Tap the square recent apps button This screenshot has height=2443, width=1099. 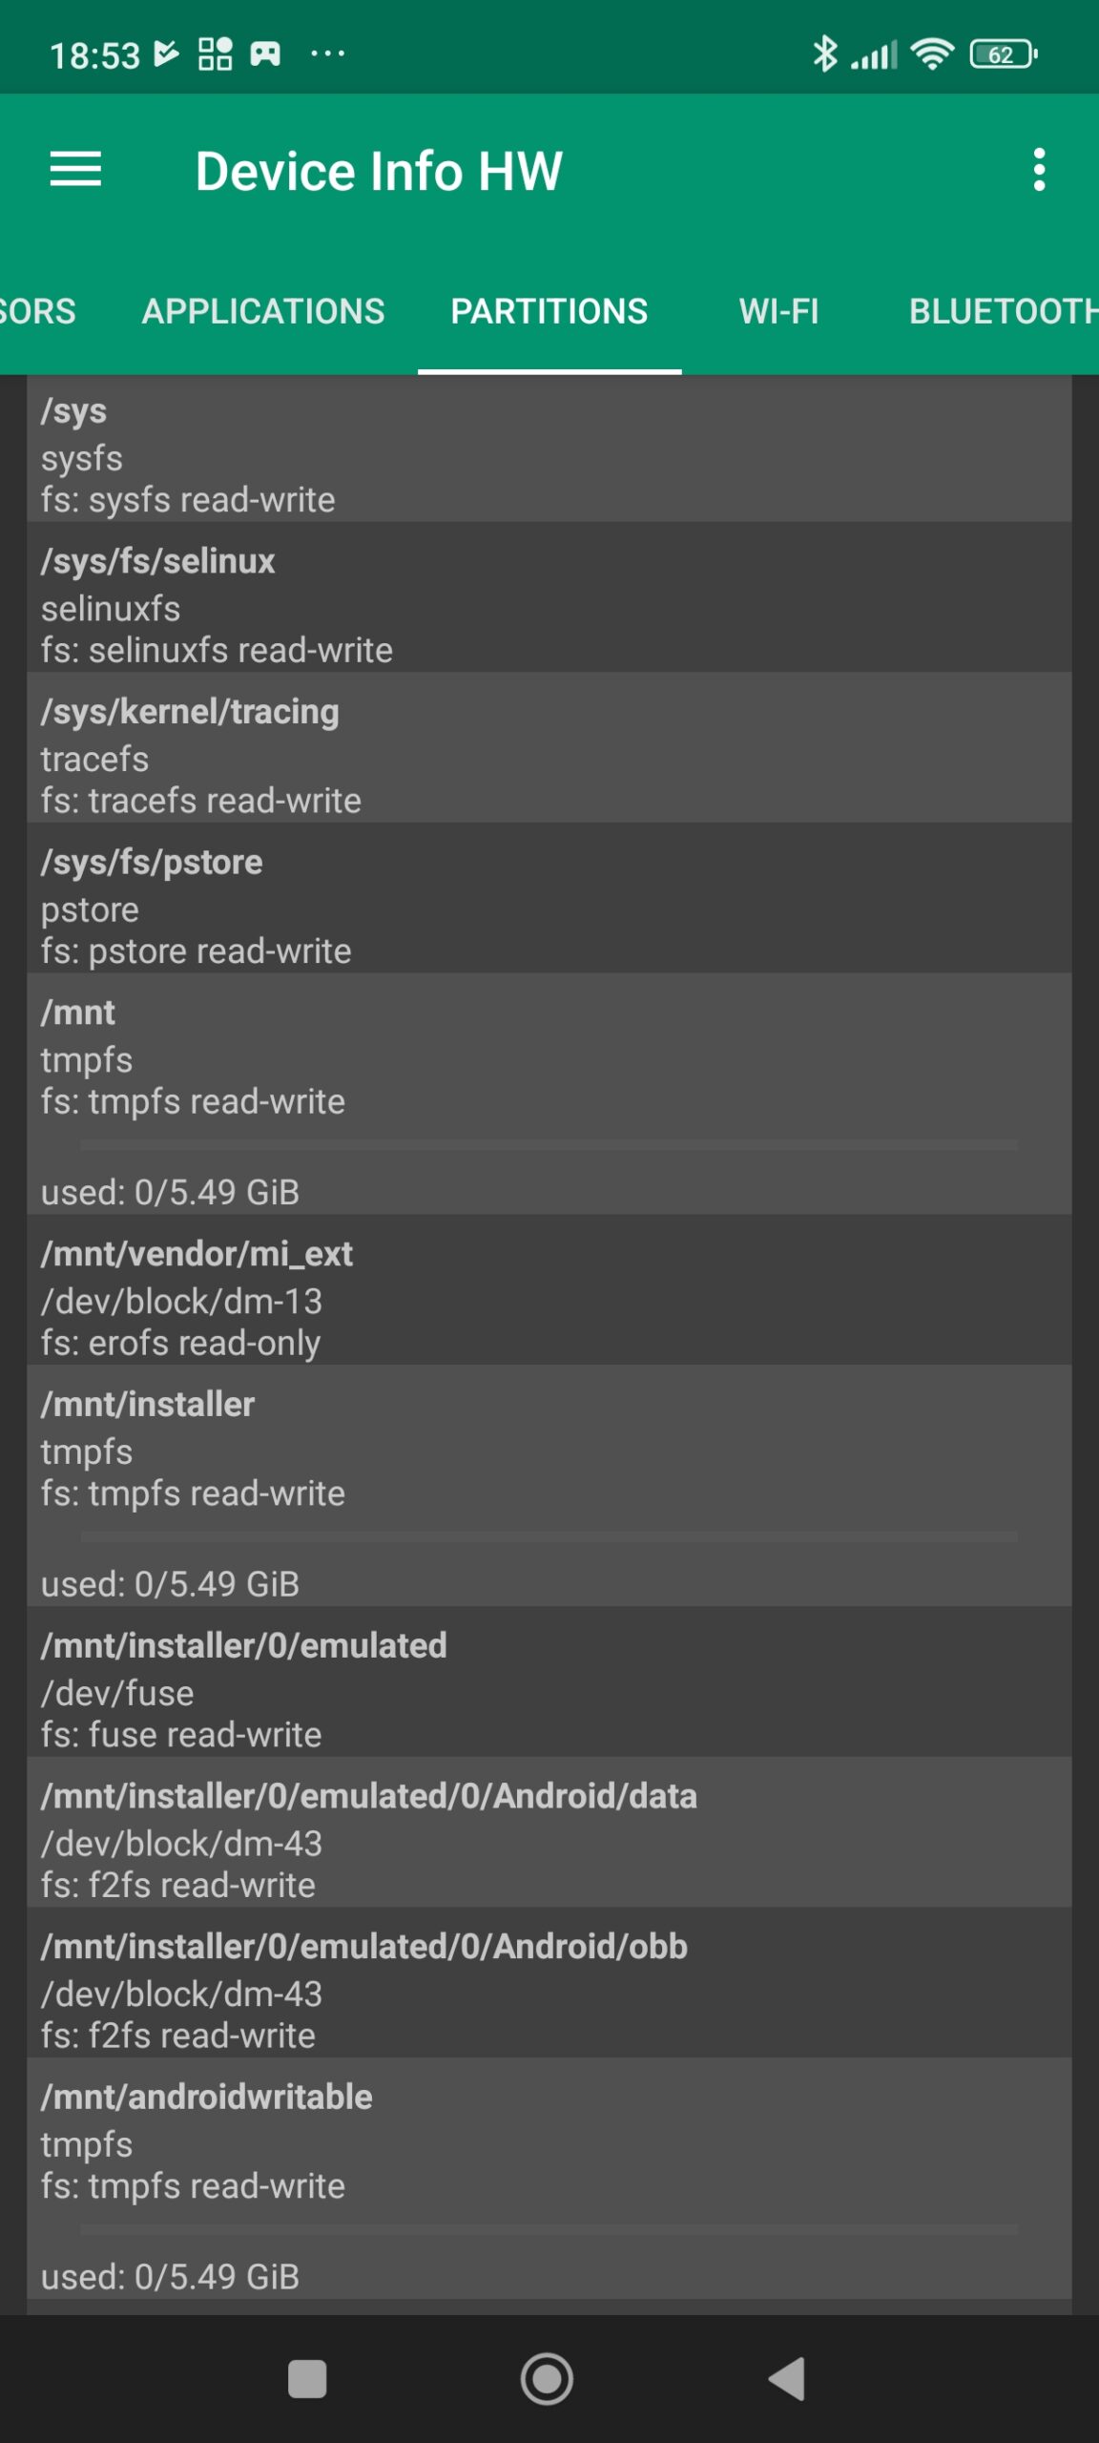coord(307,2378)
